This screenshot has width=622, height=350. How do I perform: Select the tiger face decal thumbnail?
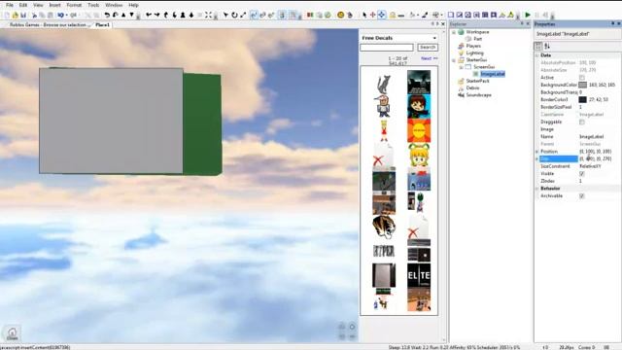point(384,227)
